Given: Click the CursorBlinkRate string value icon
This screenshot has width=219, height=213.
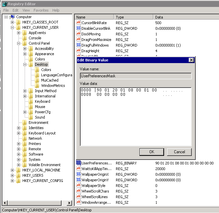Looking at the screenshot, I should point(79,23).
